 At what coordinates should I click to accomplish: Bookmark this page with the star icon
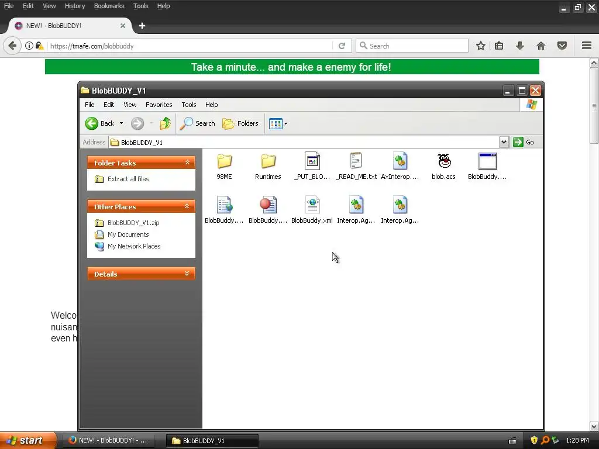(481, 46)
